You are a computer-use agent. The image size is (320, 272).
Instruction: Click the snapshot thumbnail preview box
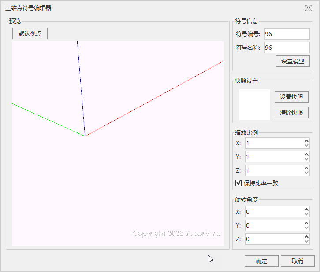[x=255, y=105]
